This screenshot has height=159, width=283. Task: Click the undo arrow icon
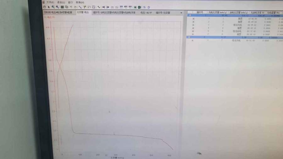click(71, 7)
